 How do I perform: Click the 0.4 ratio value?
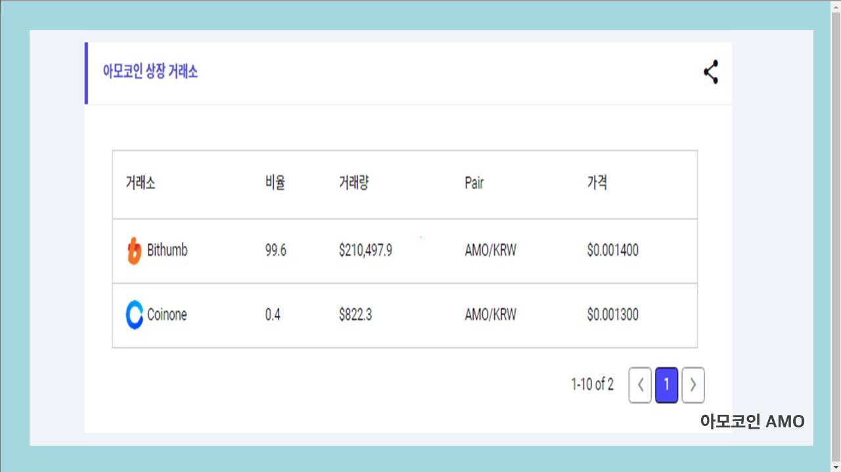tap(273, 315)
